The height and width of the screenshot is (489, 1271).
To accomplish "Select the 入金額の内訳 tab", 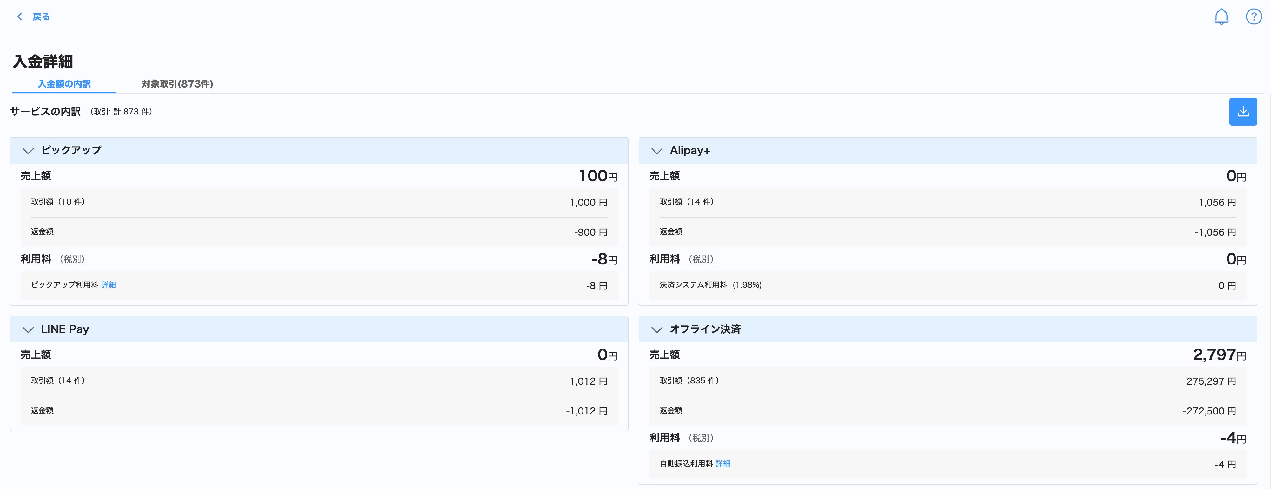I will pos(64,84).
